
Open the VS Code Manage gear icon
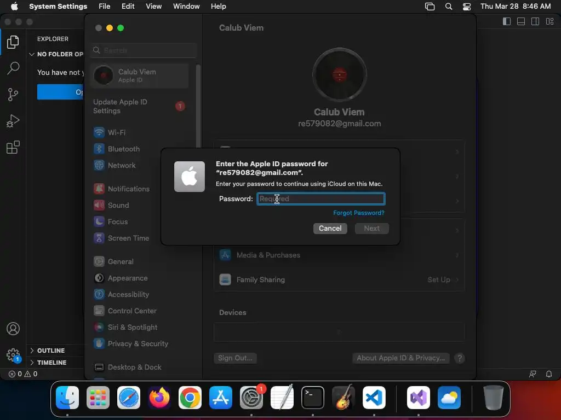click(x=13, y=355)
